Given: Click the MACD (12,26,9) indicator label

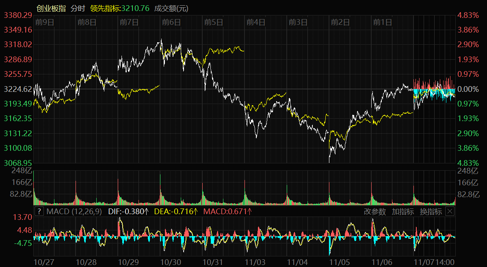Looking at the screenshot, I should click(x=74, y=211).
